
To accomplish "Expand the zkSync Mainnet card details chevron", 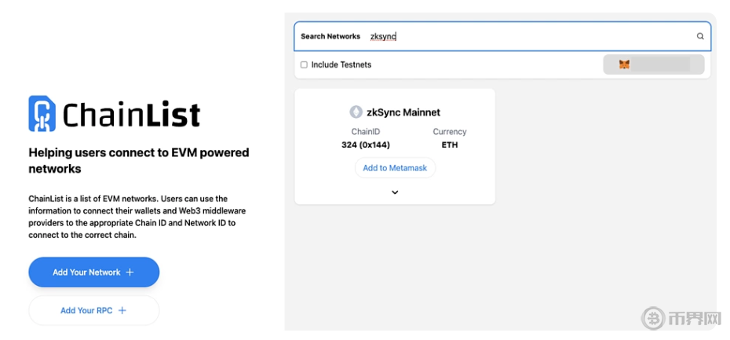I will pos(395,192).
